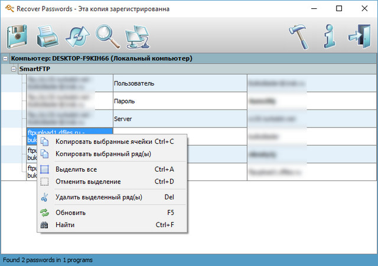Collapse the SmartFTP tree group
This screenshot has width=378, height=266.
click(15, 69)
